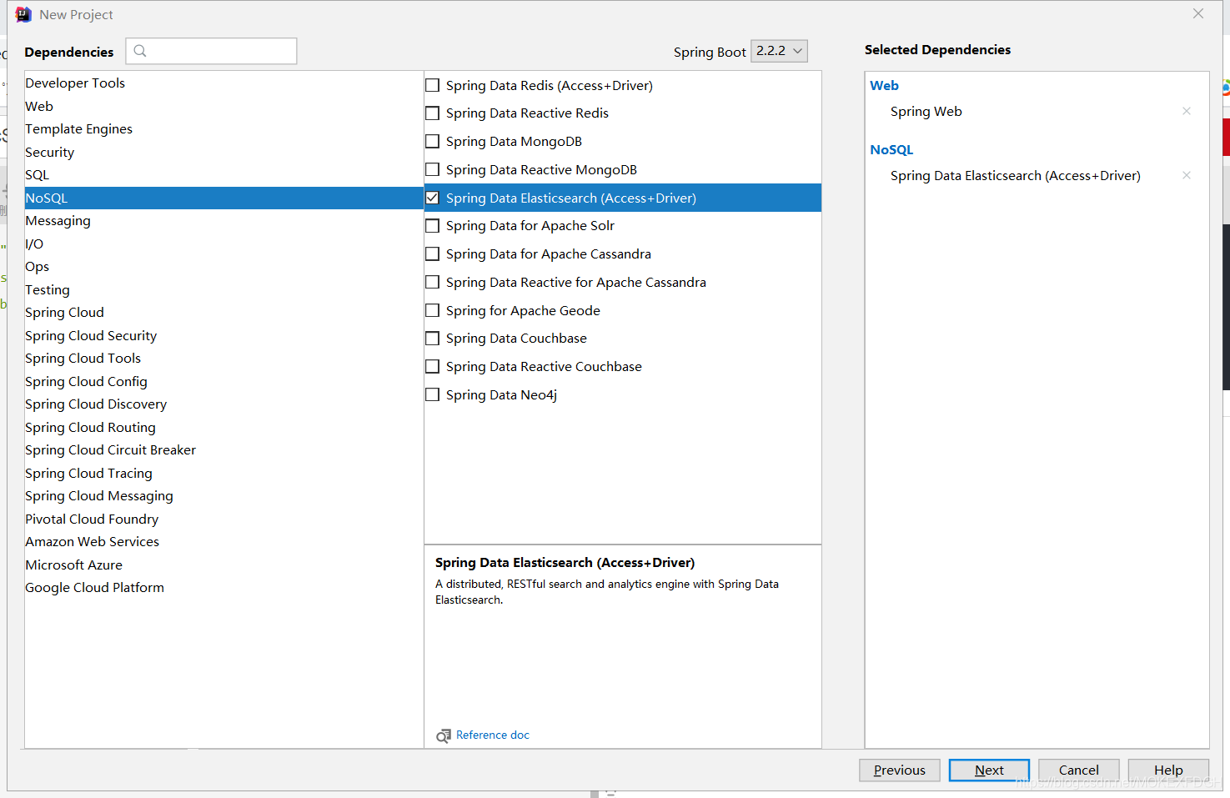Check Spring Data Couchbase
This screenshot has height=798, width=1230.
click(x=432, y=339)
